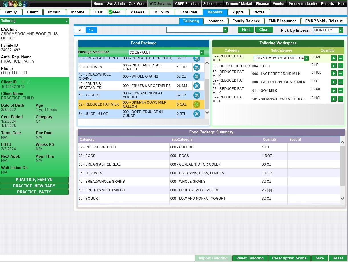
Task: Open the Care Plan tab
Action: tap(188, 12)
